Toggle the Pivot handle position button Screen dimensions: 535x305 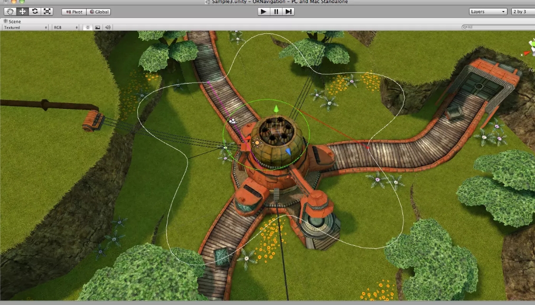pyautogui.click(x=73, y=11)
